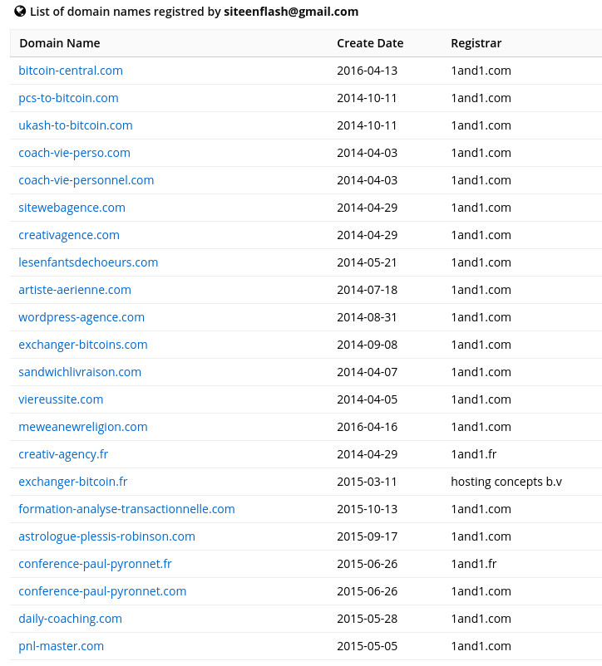The image size is (602, 666).
Task: Open the sitewebagence.com link
Action: 72,208
